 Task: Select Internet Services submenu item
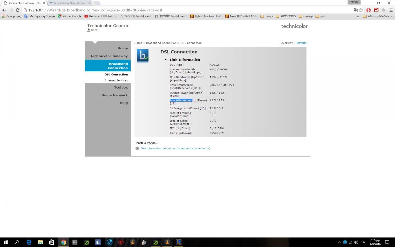116,80
